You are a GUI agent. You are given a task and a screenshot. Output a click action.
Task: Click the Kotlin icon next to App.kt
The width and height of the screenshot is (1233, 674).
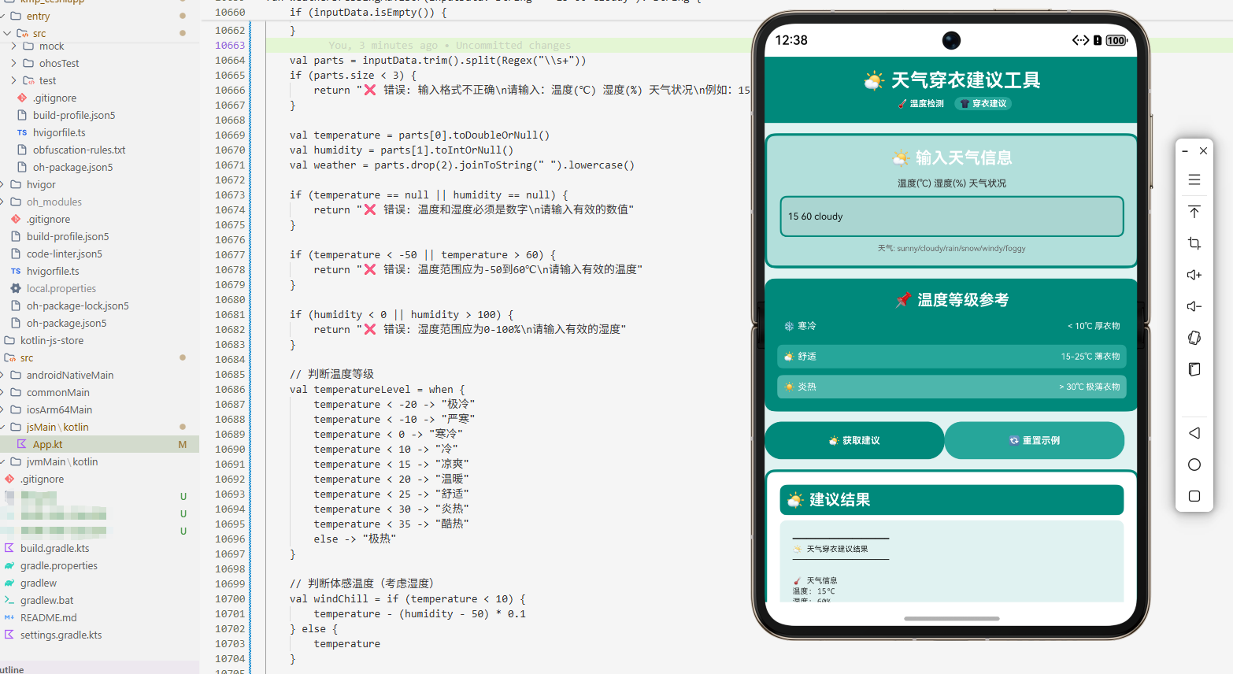click(22, 444)
